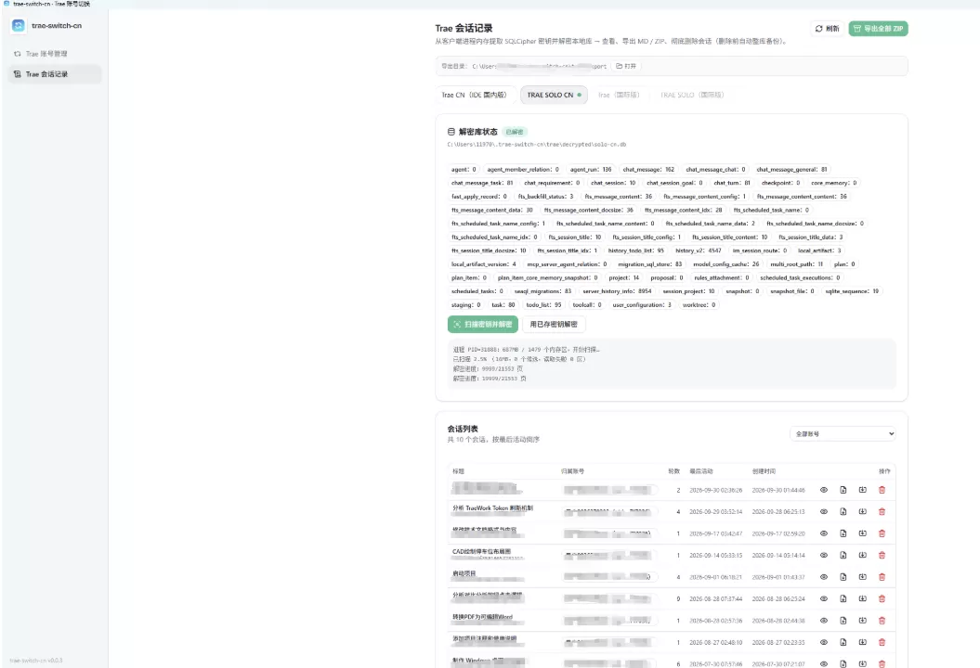Image resolution: width=980 pixels, height=668 pixels.
Task: Click the decrypted solo-cn.db file path
Action: click(x=537, y=144)
